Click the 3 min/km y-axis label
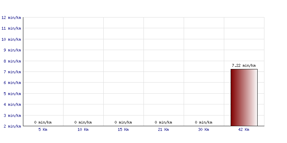287x143 pixels. (x=12, y=115)
